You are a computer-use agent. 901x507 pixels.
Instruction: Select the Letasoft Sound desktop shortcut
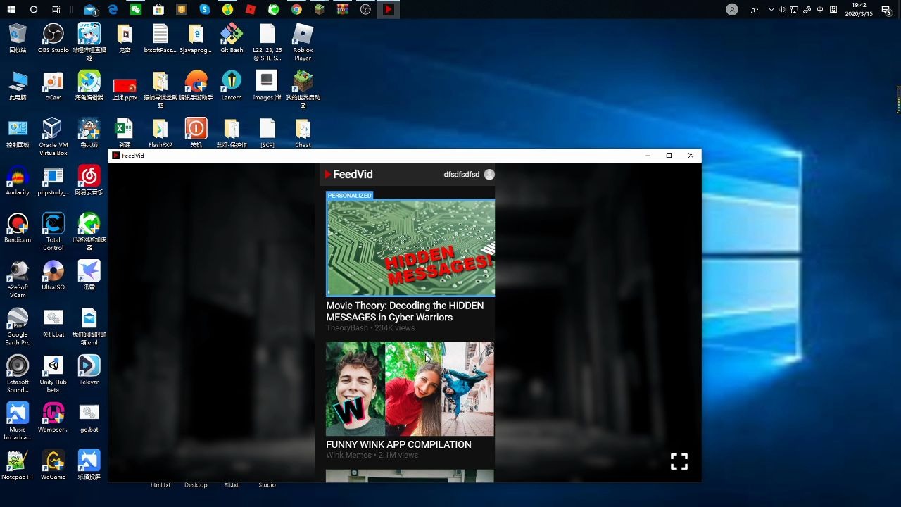(x=18, y=374)
